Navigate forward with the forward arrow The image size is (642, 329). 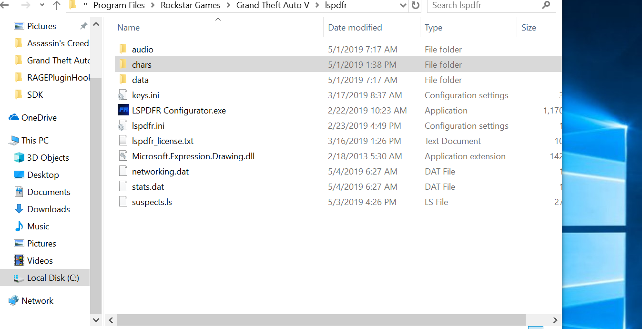[26, 5]
